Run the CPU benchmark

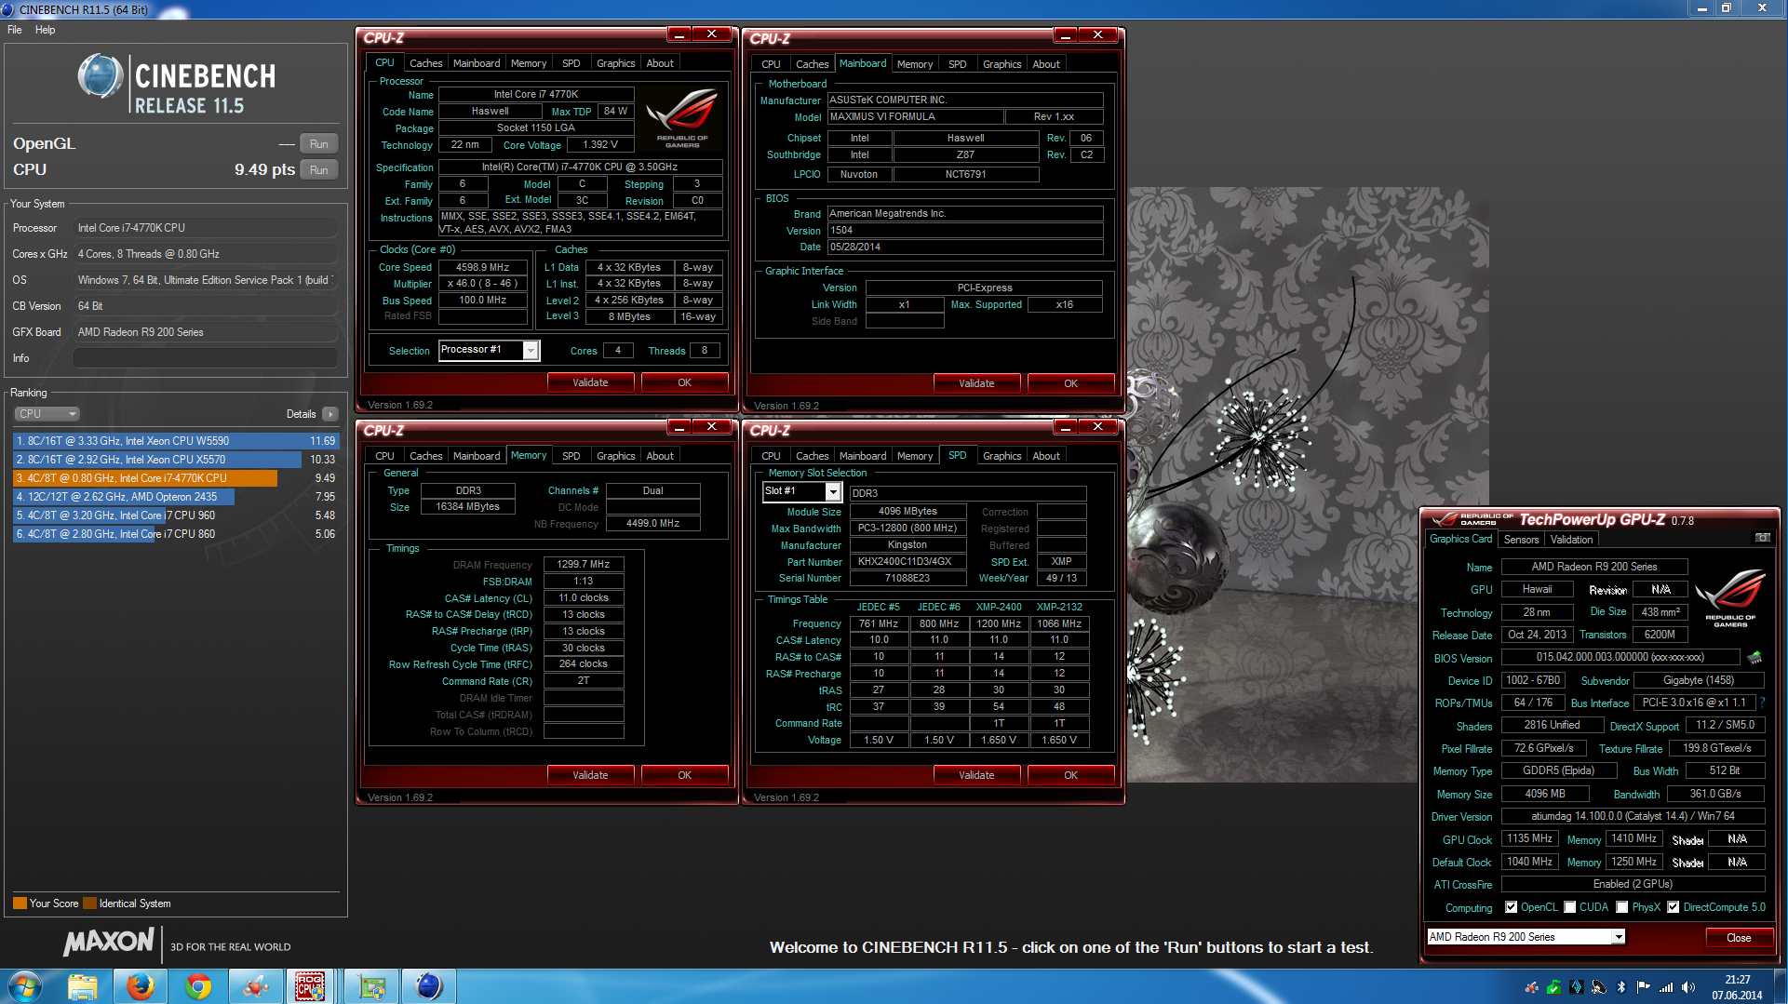click(x=319, y=170)
